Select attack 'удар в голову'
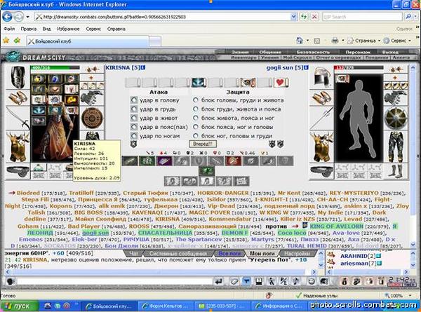Viewport: 421px width, 312px height. [134, 100]
